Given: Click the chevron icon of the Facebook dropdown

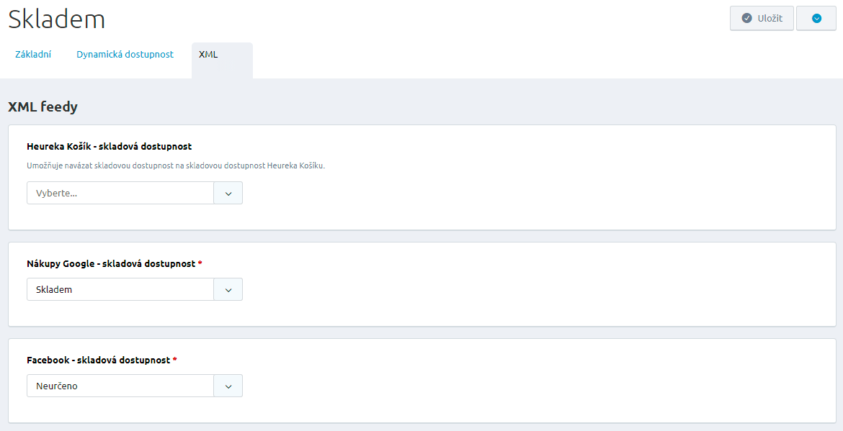Looking at the screenshot, I should pyautogui.click(x=228, y=386).
